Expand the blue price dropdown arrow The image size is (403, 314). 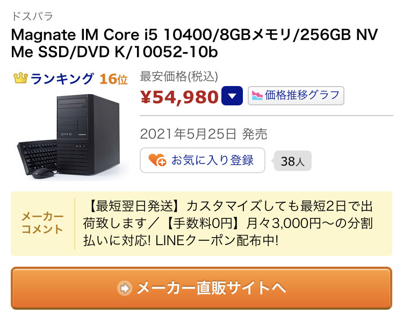232,96
